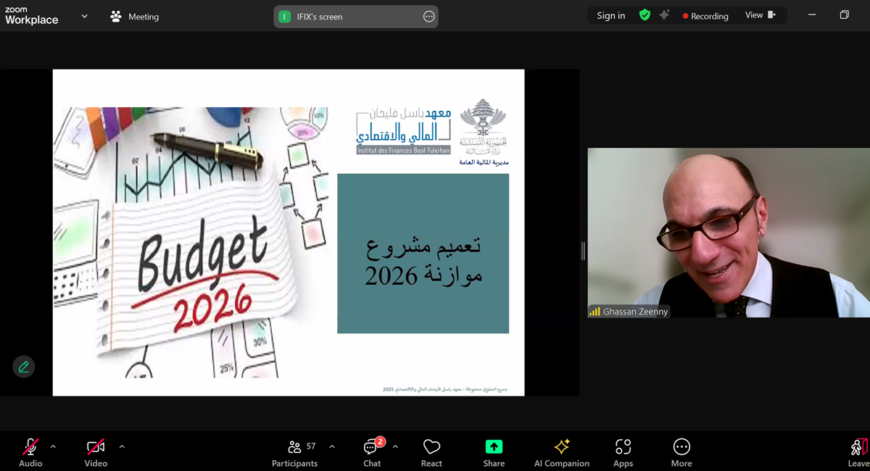Click the Ghassan Zeenny name label

point(635,312)
